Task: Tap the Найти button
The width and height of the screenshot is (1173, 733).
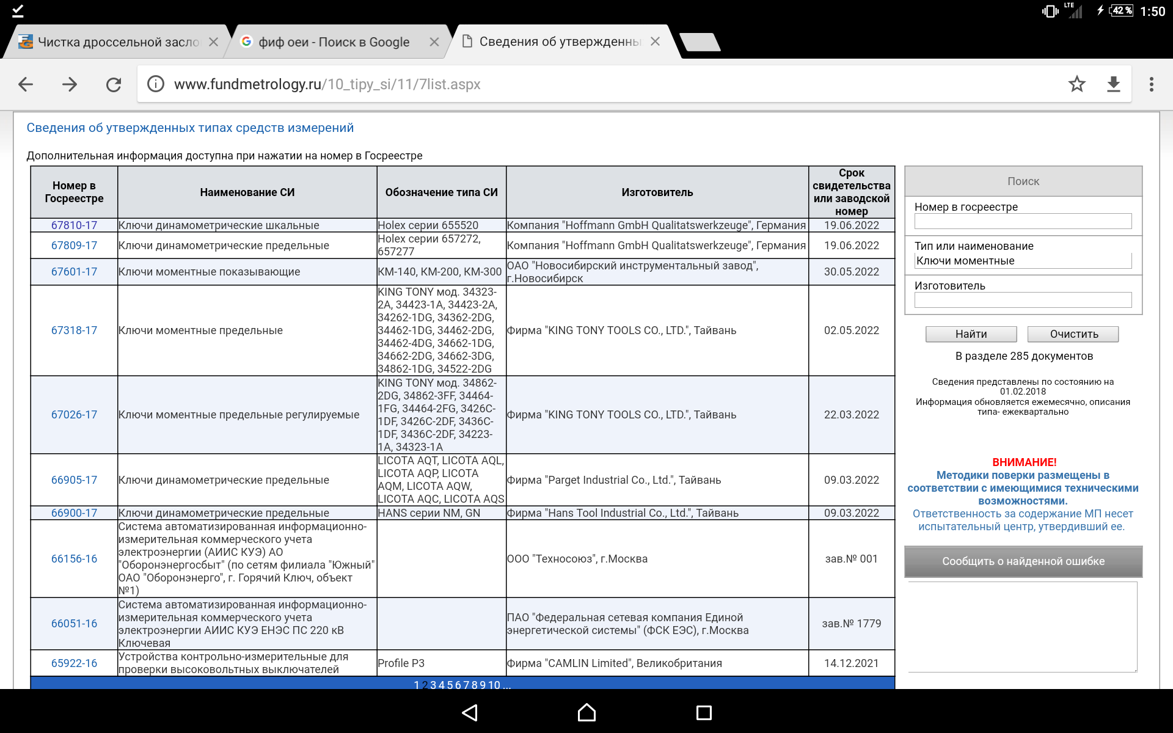Action: [971, 334]
